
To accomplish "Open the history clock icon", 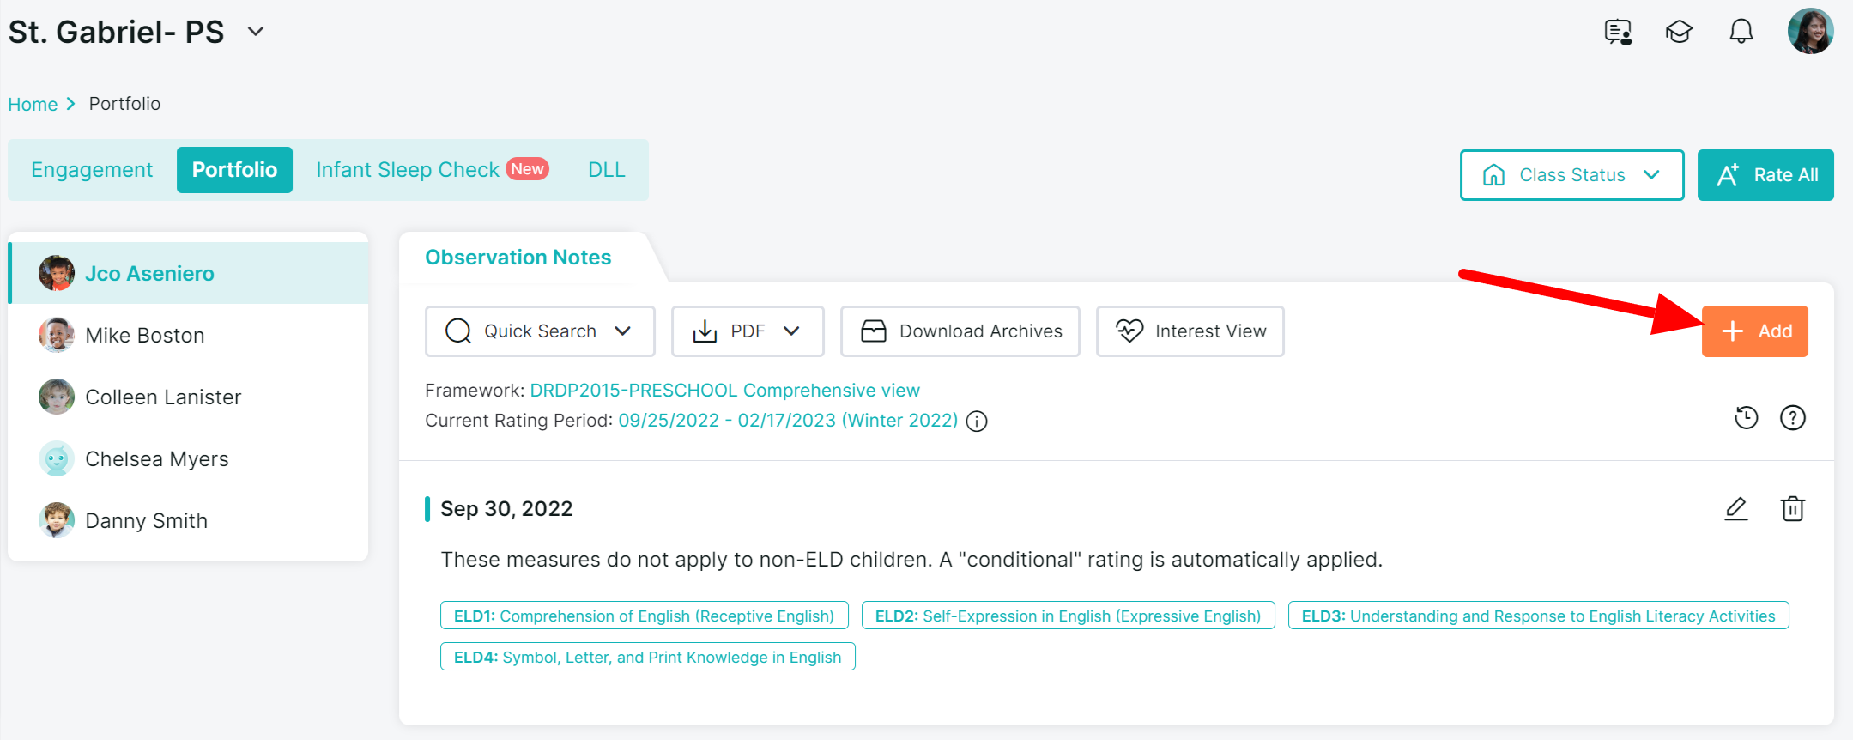I will tap(1747, 418).
